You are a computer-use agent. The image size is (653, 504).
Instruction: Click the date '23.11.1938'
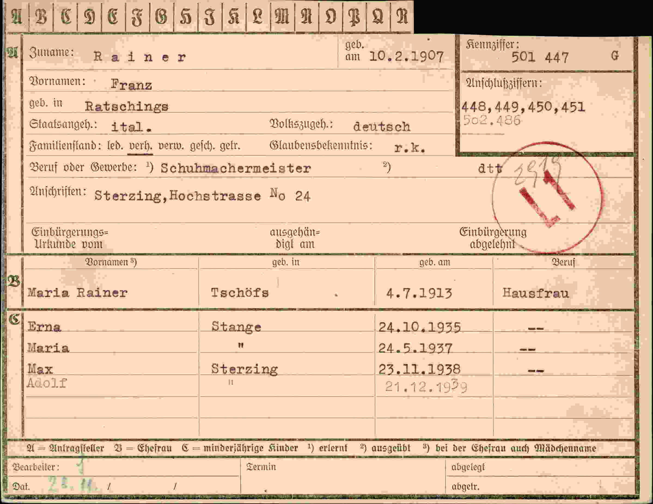tap(419, 369)
